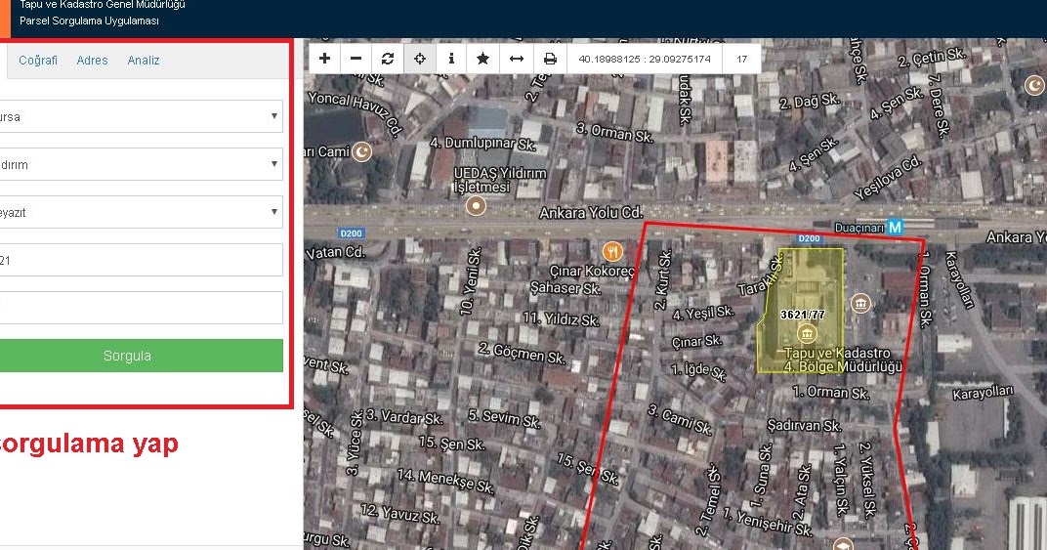Open the province dropdown showing Bursa
1047x550 pixels.
(x=141, y=116)
